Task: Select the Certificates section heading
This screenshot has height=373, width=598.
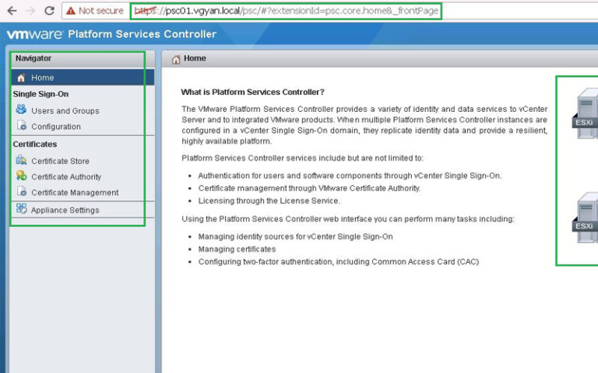Action: tap(35, 144)
